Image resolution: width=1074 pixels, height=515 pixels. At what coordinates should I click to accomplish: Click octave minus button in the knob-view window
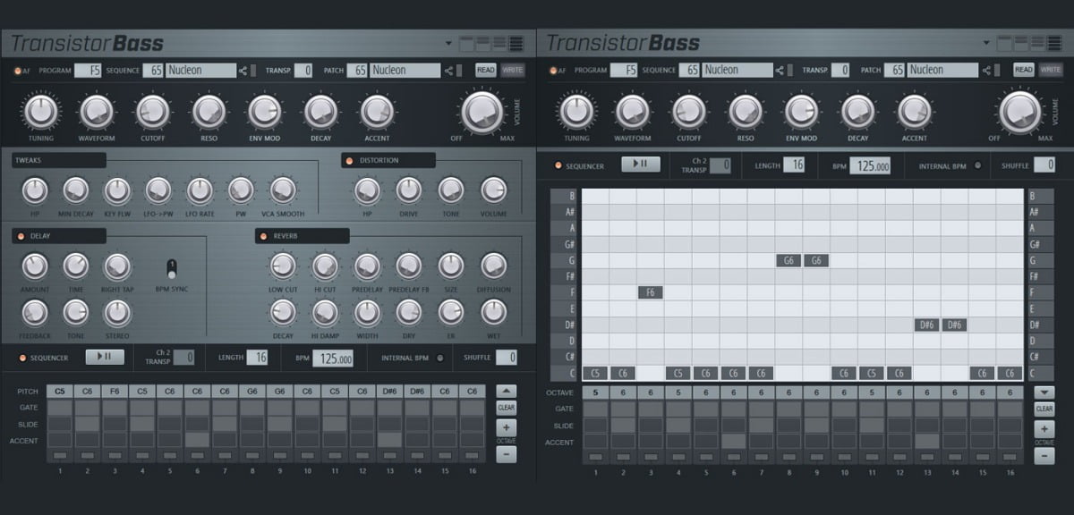pos(506,454)
